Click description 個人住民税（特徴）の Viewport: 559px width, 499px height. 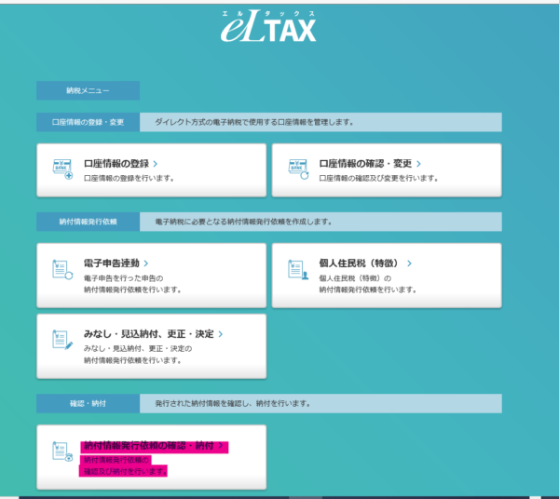click(355, 278)
